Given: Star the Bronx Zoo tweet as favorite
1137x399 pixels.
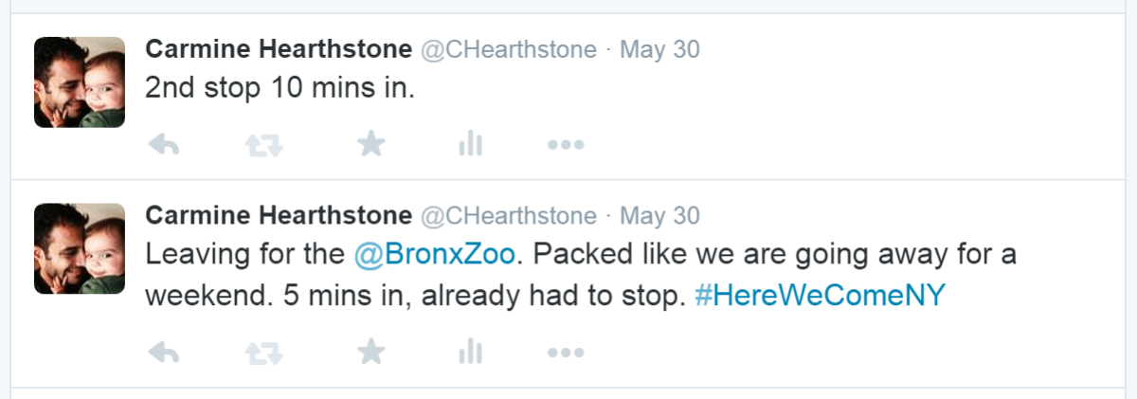Looking at the screenshot, I should point(370,353).
